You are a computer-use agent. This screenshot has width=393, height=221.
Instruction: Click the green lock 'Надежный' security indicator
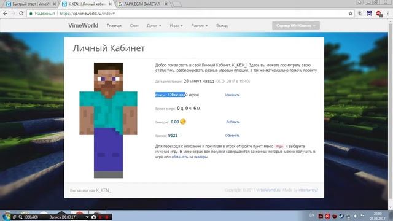click(x=42, y=14)
